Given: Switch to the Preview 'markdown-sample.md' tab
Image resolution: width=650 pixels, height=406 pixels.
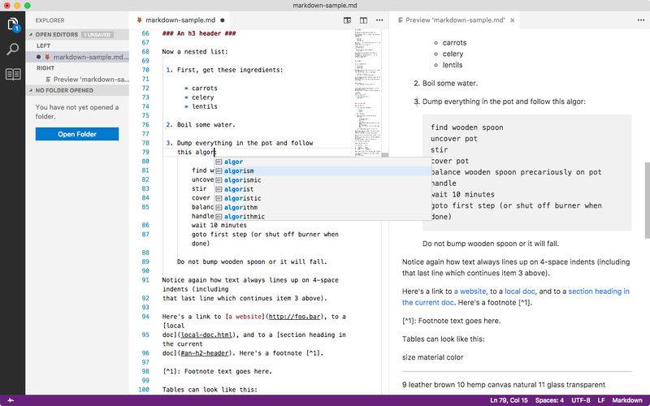Looking at the screenshot, I should pyautogui.click(x=455, y=19).
